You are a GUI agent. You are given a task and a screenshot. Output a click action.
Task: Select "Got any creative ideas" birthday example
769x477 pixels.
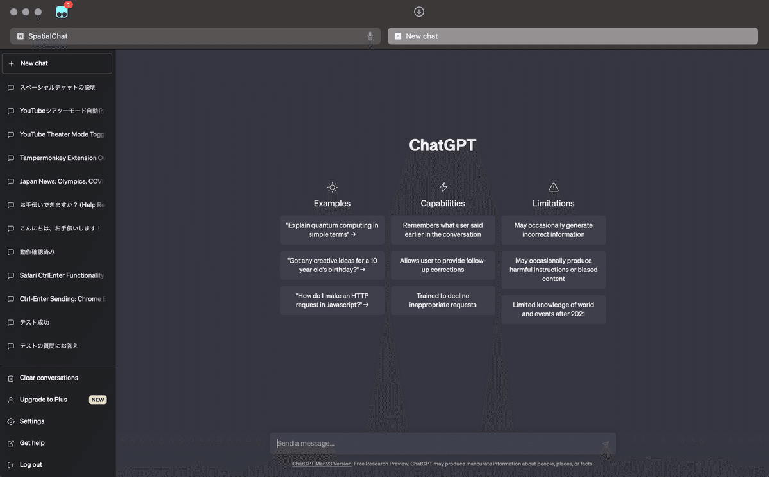[x=332, y=265]
